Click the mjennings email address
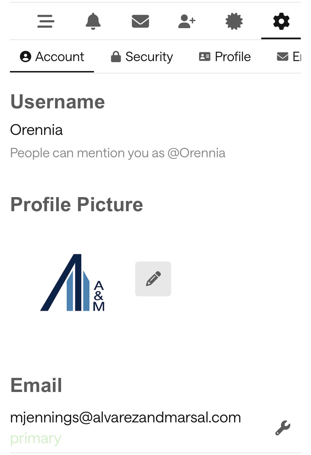 126,417
